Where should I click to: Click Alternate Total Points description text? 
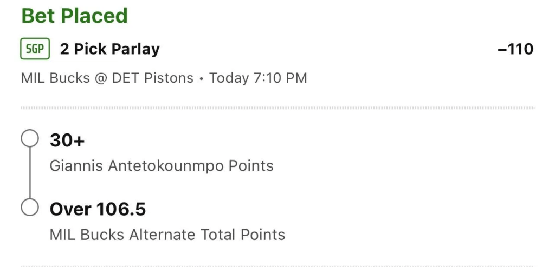pyautogui.click(x=207, y=235)
